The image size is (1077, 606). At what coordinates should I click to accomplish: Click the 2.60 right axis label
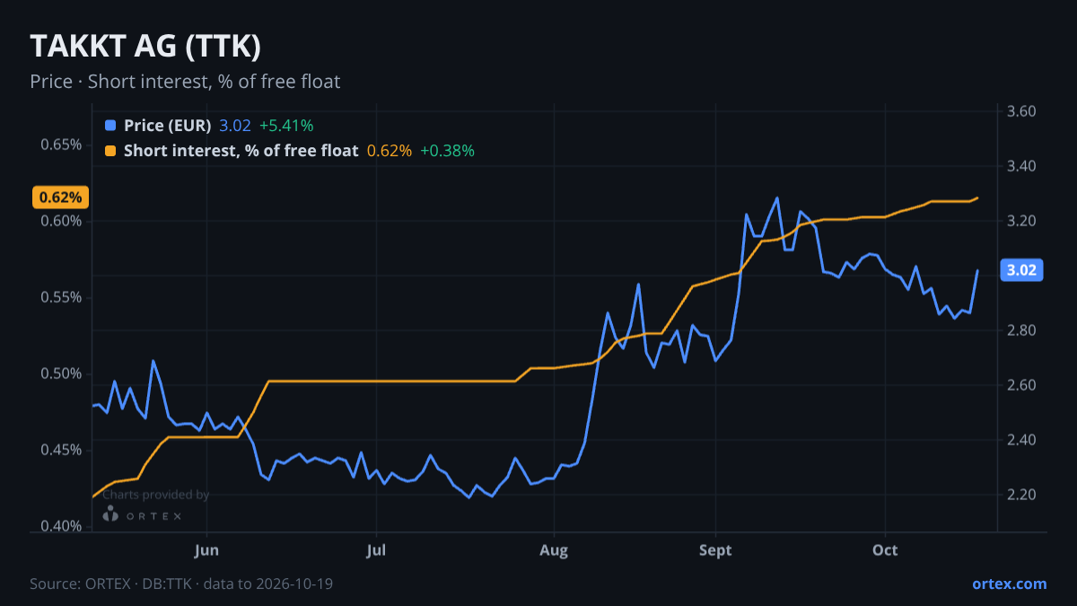pos(1022,385)
